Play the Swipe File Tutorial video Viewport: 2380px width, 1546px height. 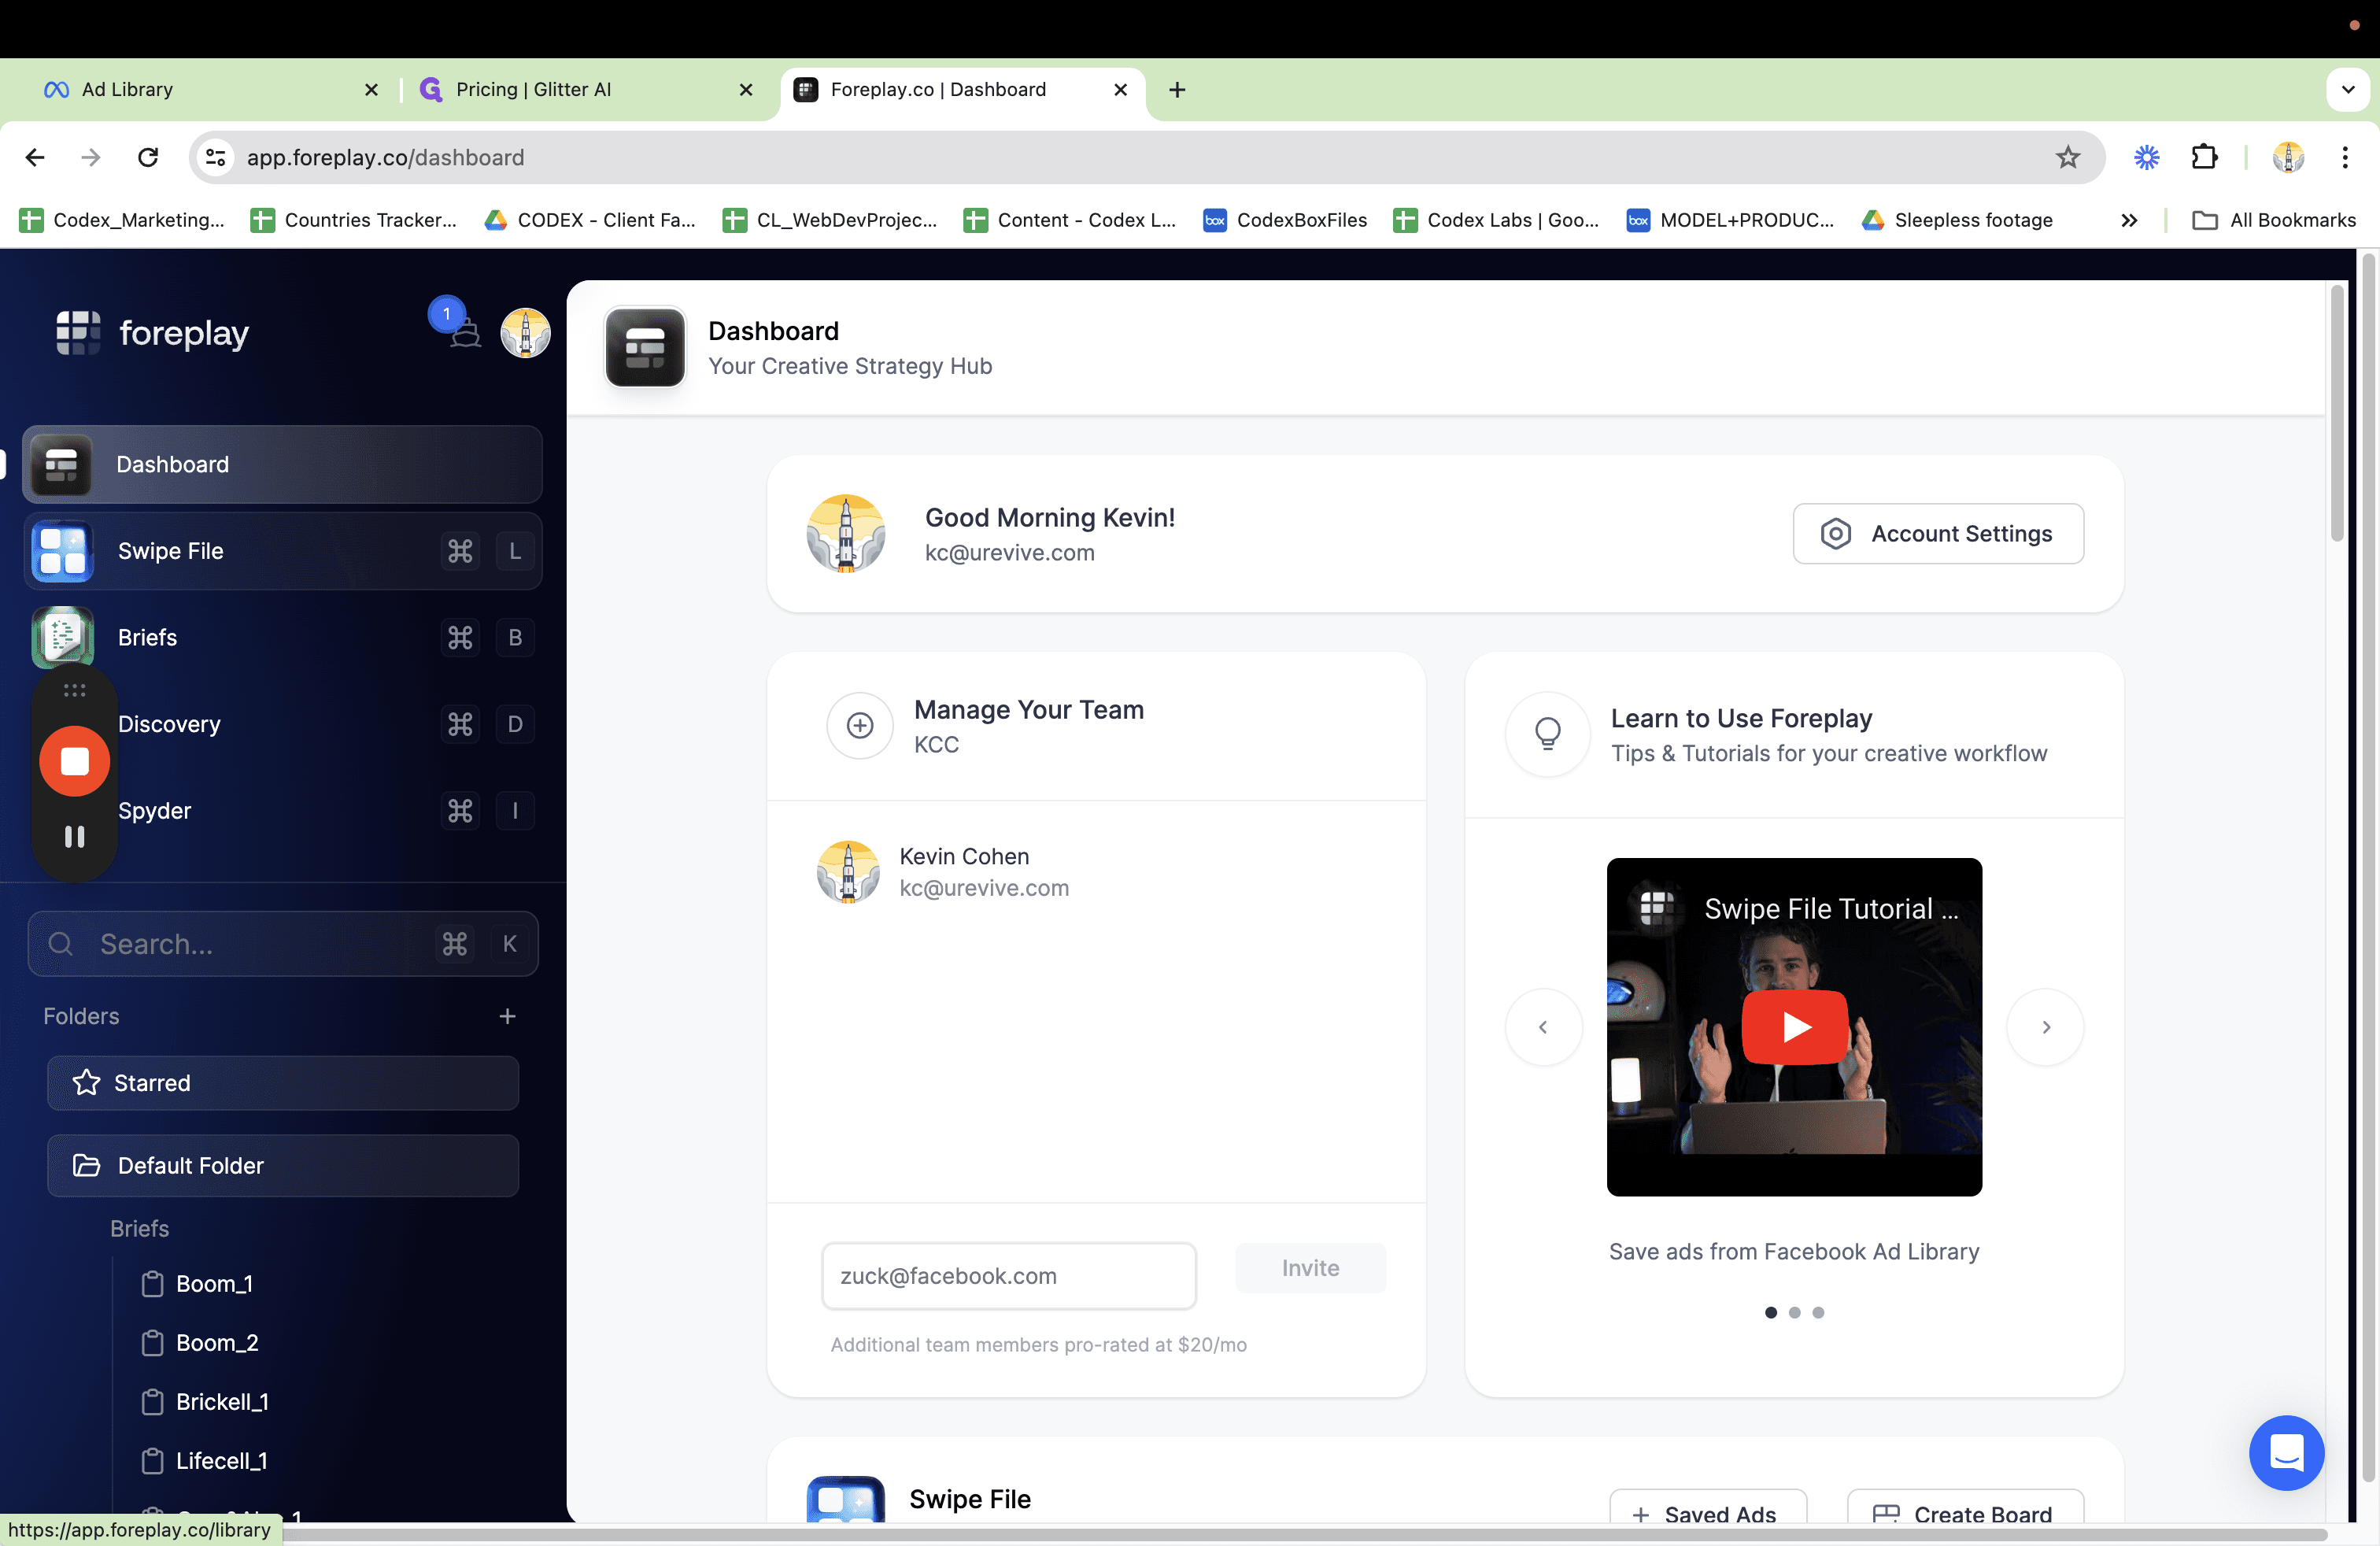[1795, 1027]
